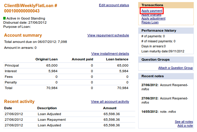Select the Apply adjustment link

[153, 18]
